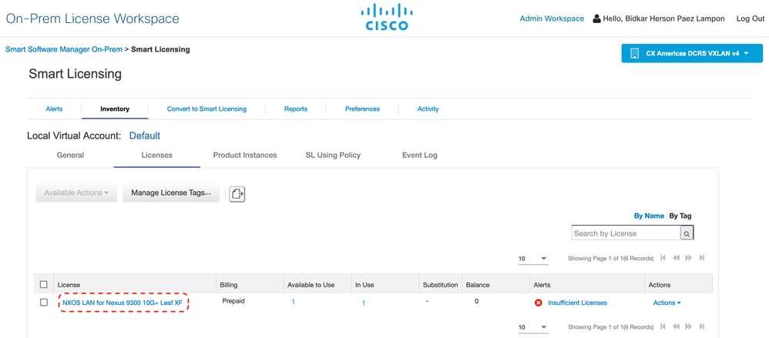The height and width of the screenshot is (338, 769).
Task: Click the top pager first-page icon
Action: pos(663,258)
